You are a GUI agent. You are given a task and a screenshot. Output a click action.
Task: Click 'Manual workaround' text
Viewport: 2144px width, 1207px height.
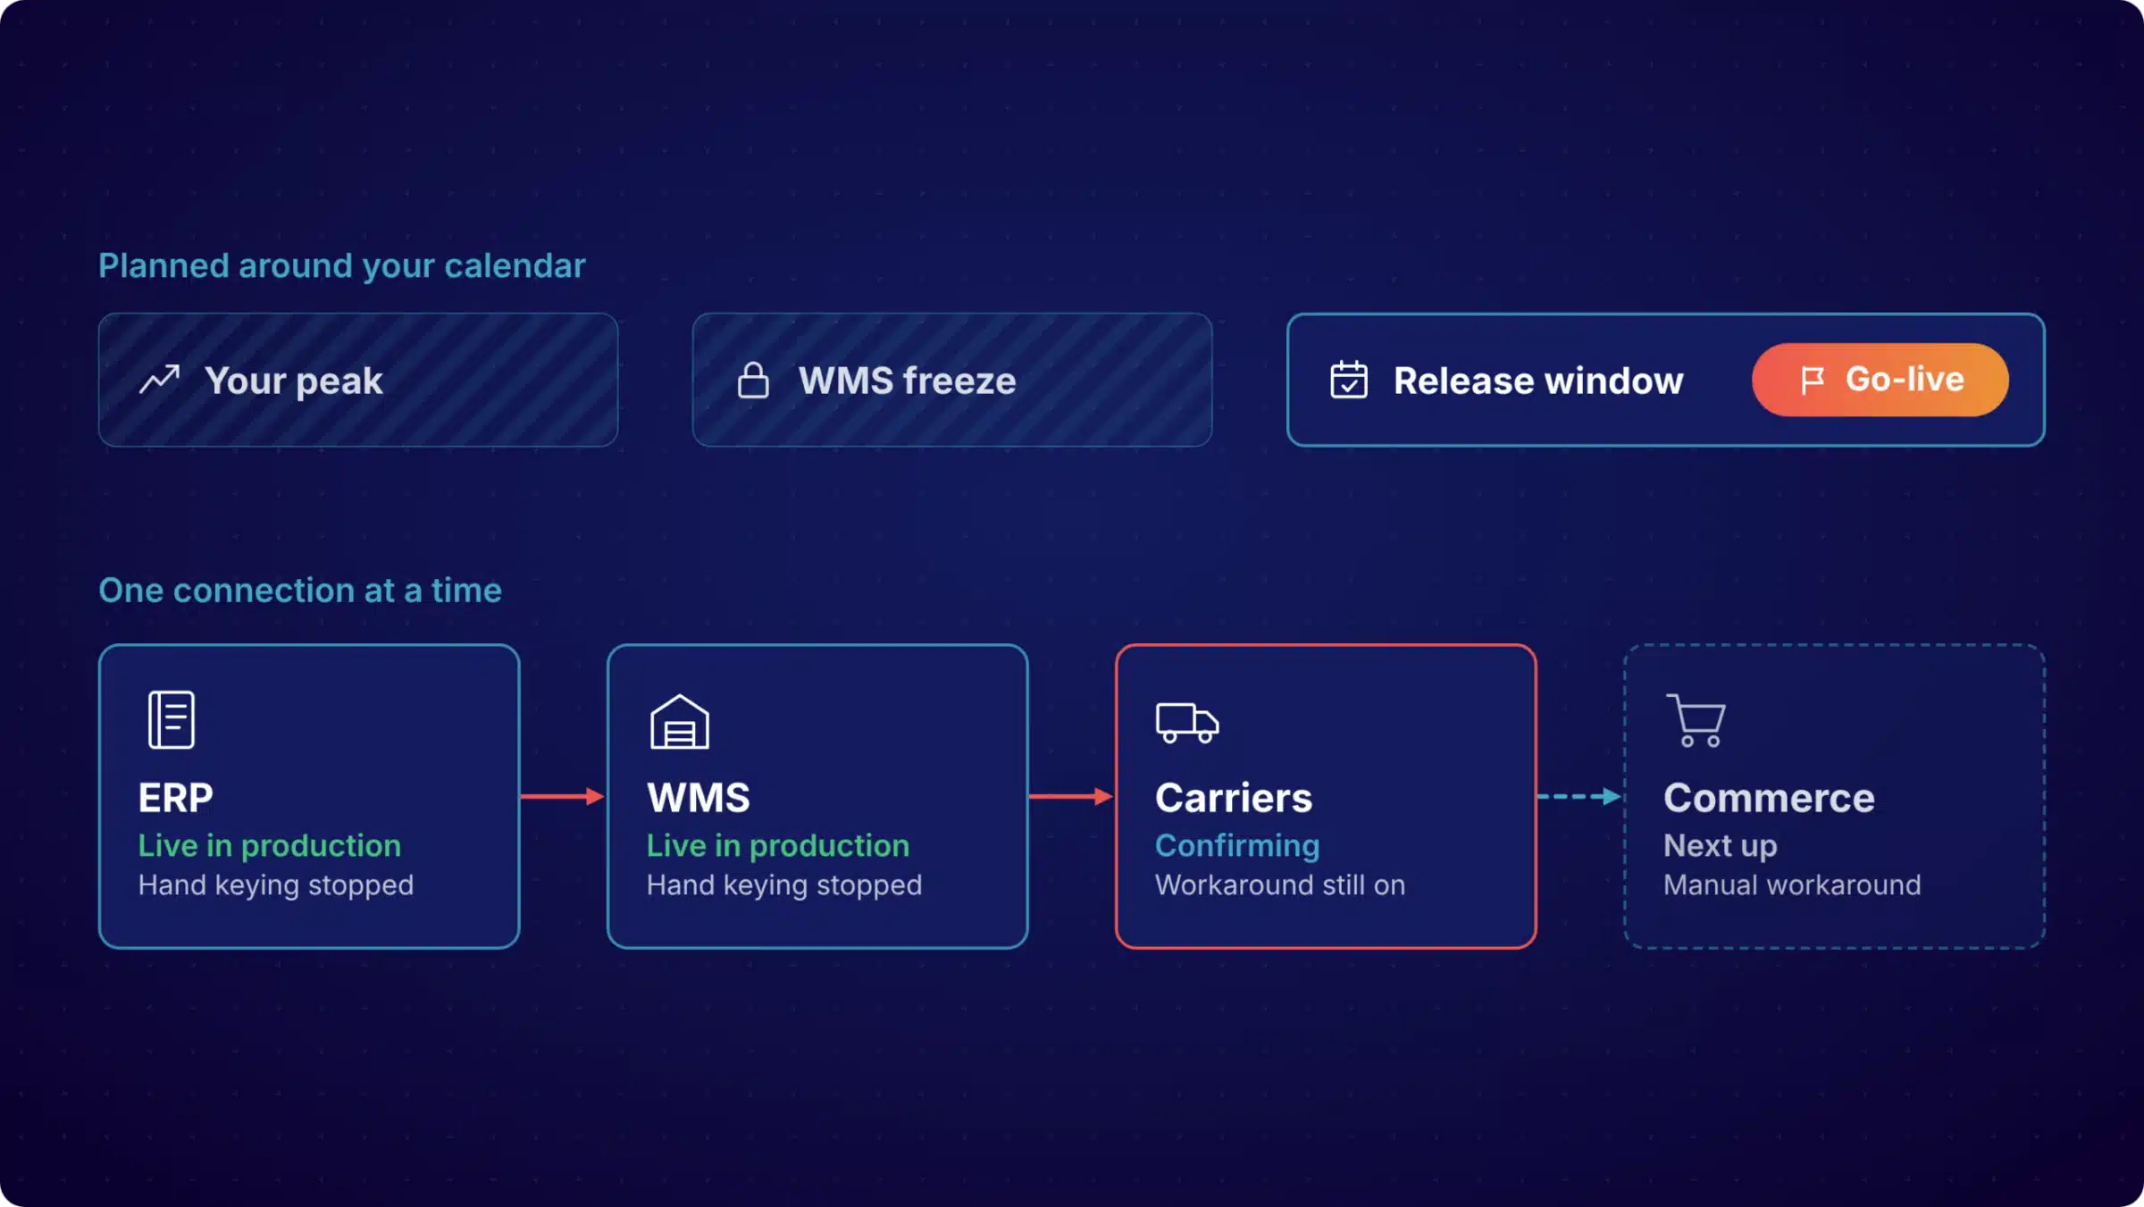tap(1792, 885)
